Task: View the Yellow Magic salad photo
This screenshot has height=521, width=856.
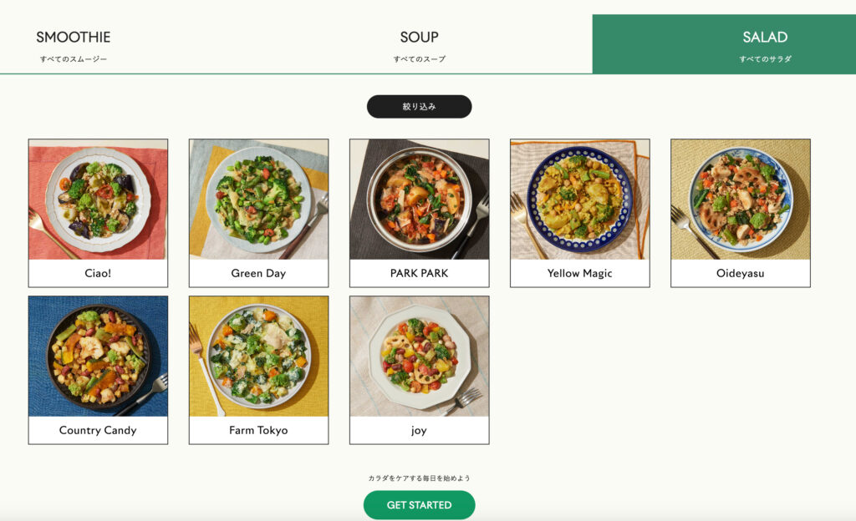Action: coord(579,200)
